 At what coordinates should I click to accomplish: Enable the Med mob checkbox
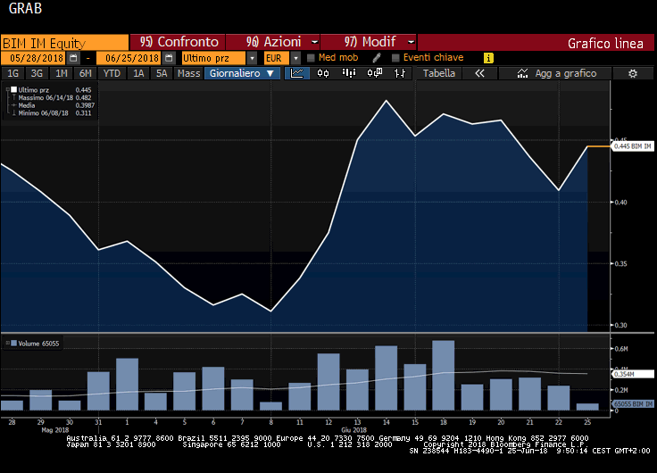pyautogui.click(x=311, y=58)
